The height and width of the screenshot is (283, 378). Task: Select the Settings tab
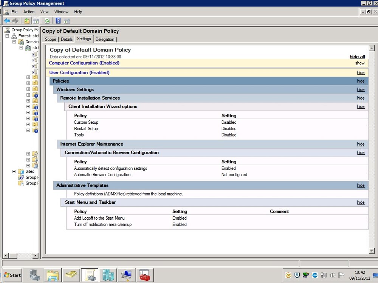pyautogui.click(x=84, y=39)
